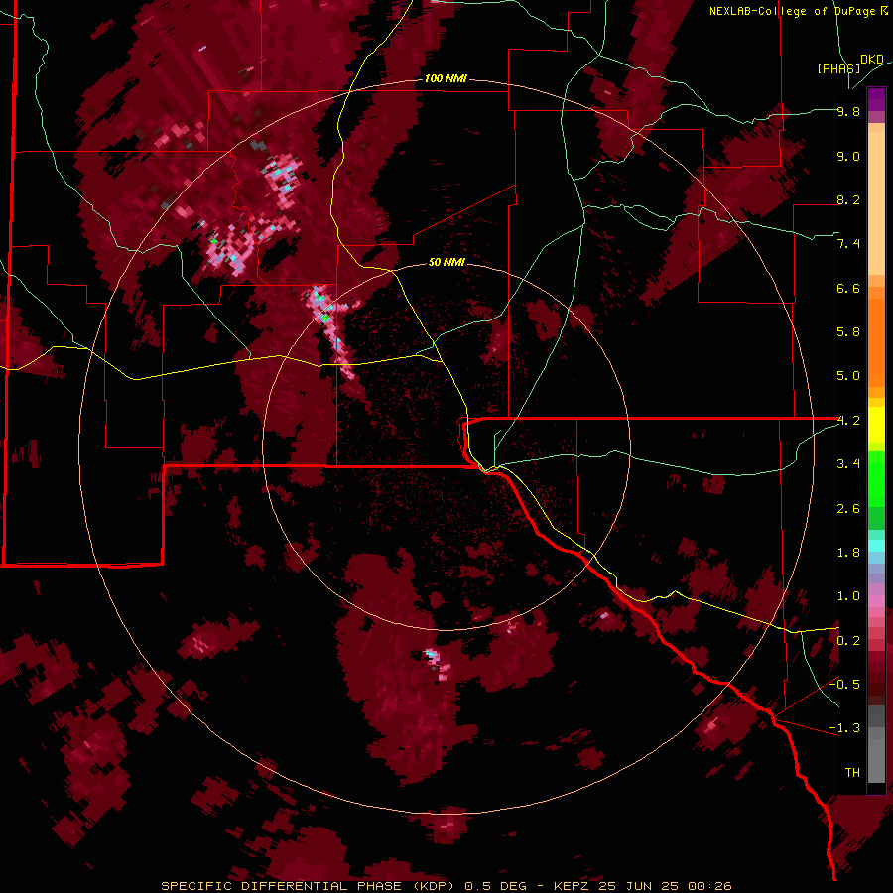Click the 4.2 value on the color scale
893x893 pixels.
click(x=848, y=421)
